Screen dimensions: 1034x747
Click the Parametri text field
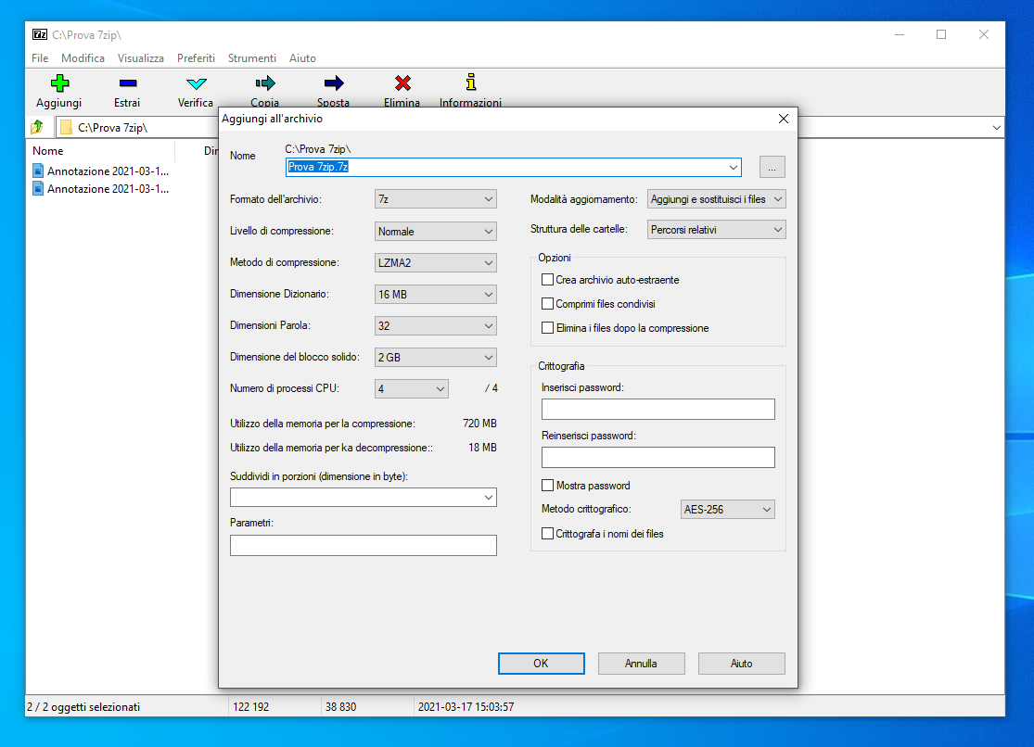coord(364,545)
